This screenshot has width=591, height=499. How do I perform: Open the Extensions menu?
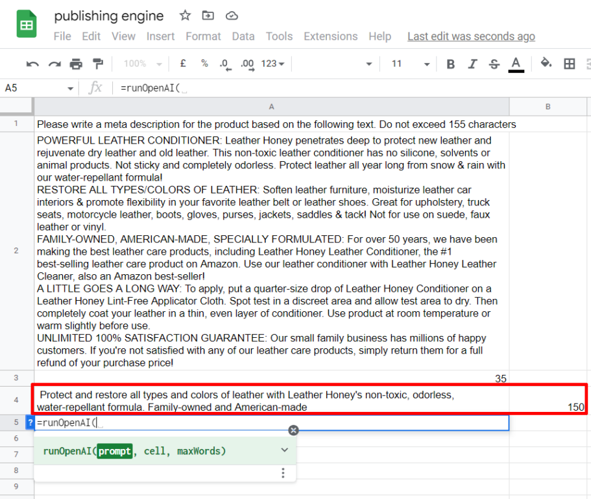click(331, 36)
